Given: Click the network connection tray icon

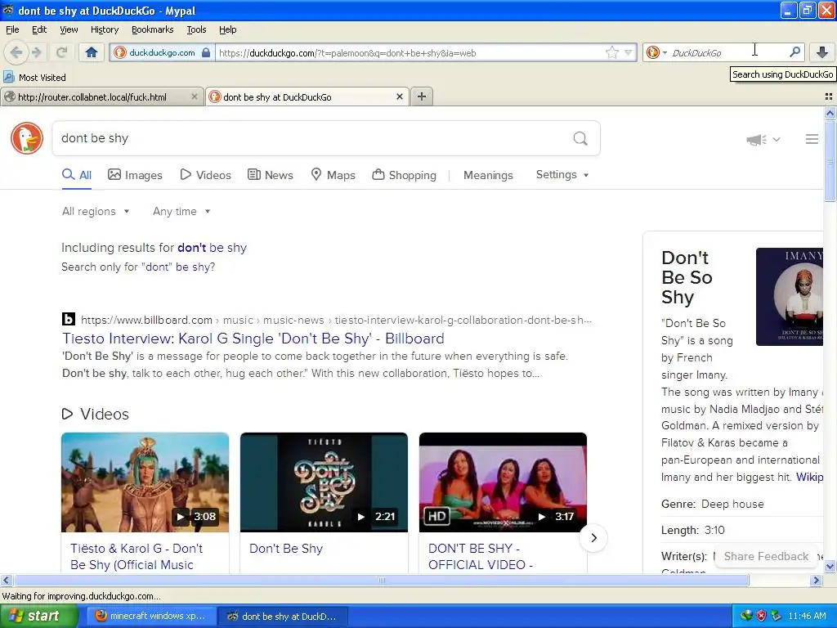Looking at the screenshot, I should coord(746,616).
